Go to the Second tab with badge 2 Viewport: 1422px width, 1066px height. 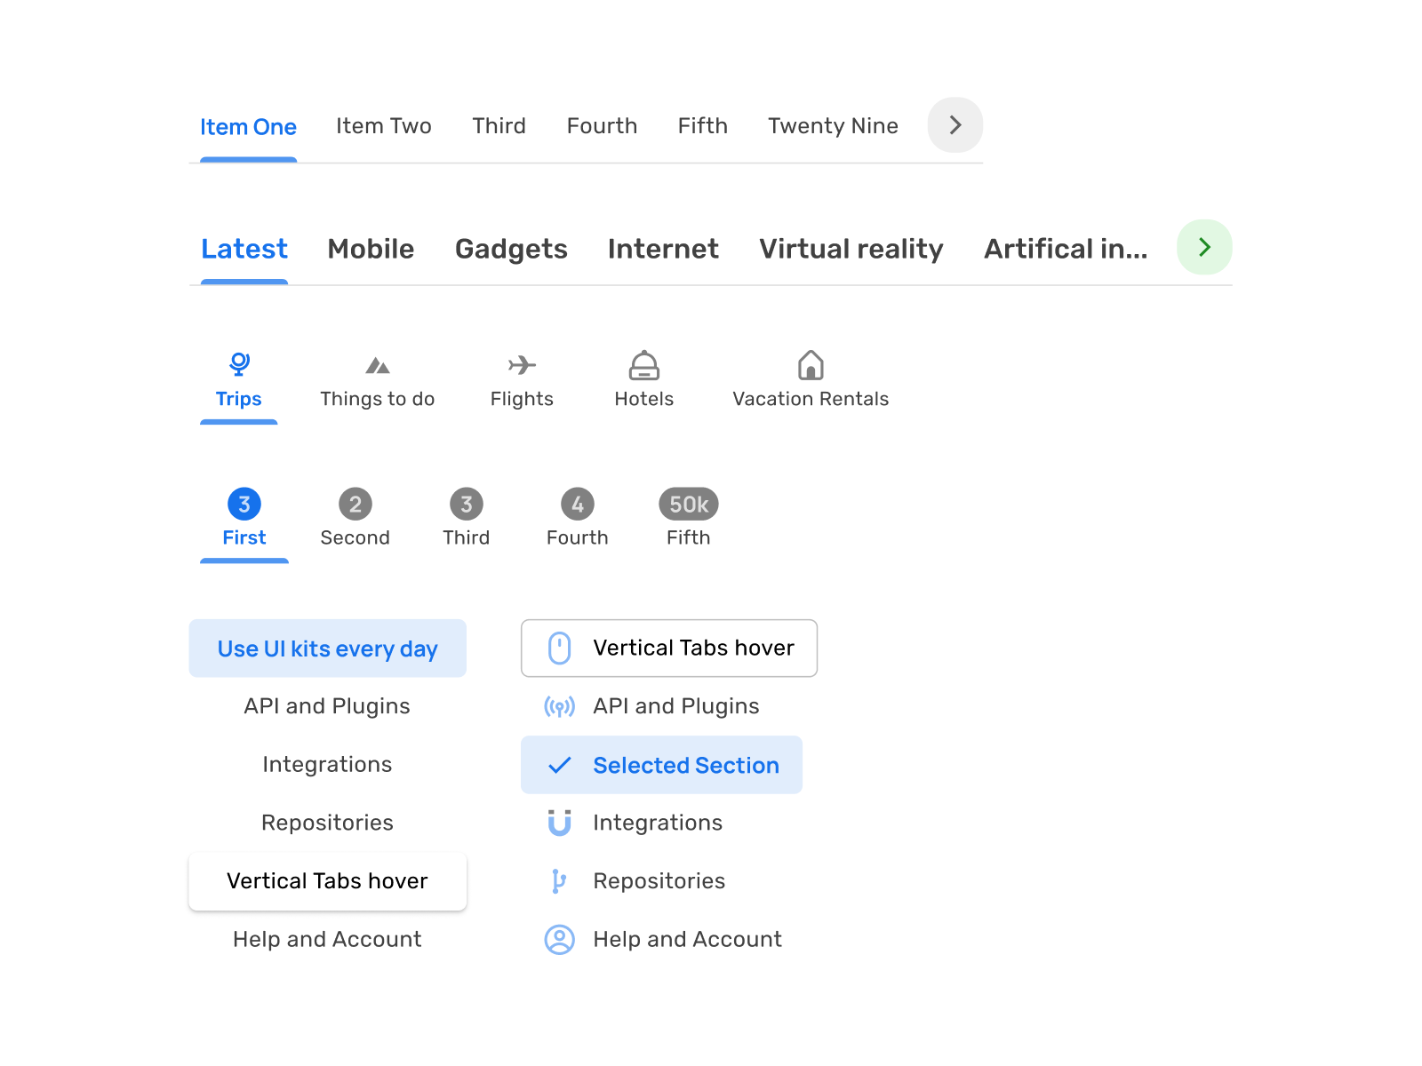point(355,519)
